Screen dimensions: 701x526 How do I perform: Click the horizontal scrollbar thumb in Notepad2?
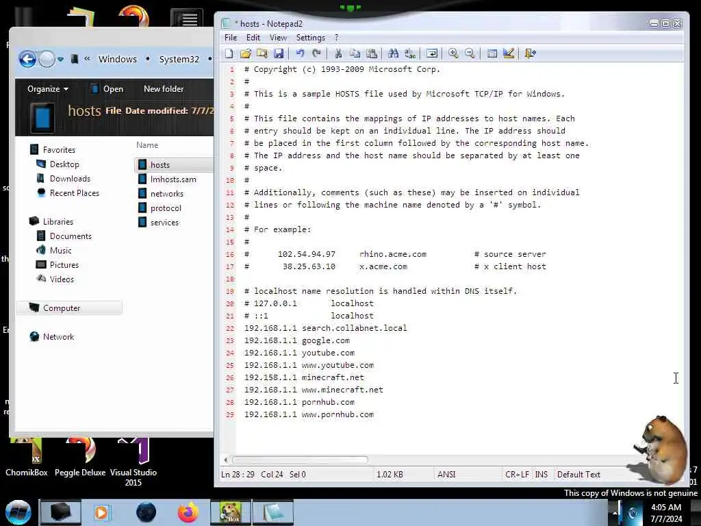(x=300, y=460)
